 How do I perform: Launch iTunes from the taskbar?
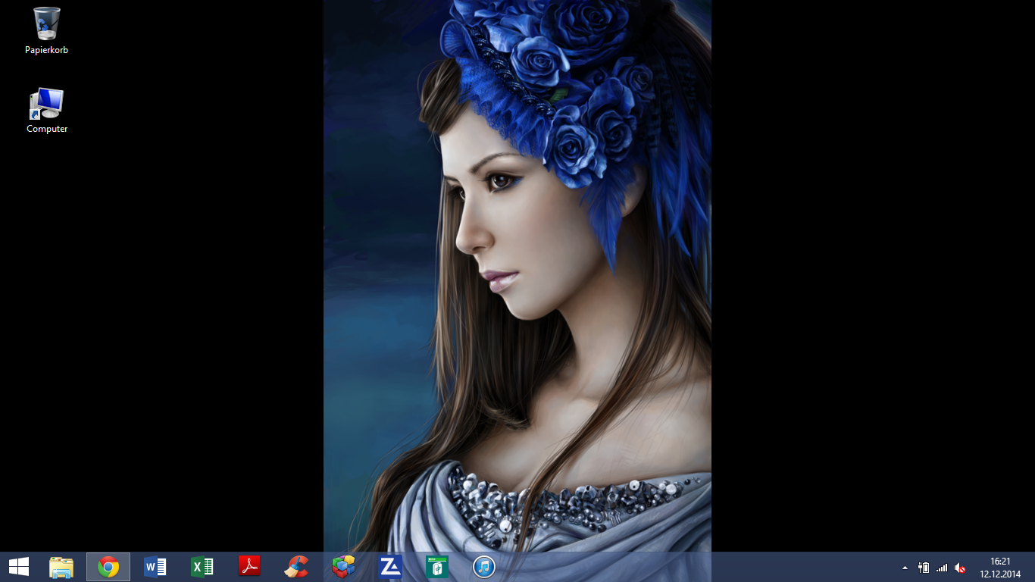484,567
